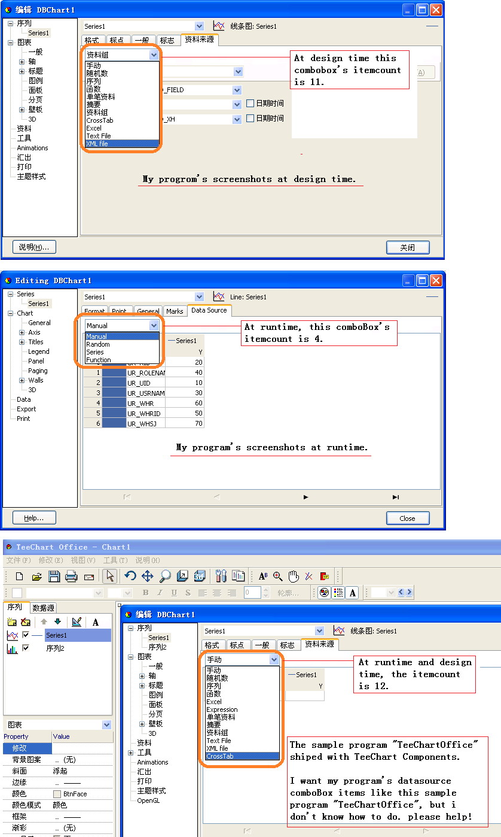This screenshot has width=501, height=837.
Task: Click the Close button in Editing DBChart1
Action: click(x=408, y=518)
